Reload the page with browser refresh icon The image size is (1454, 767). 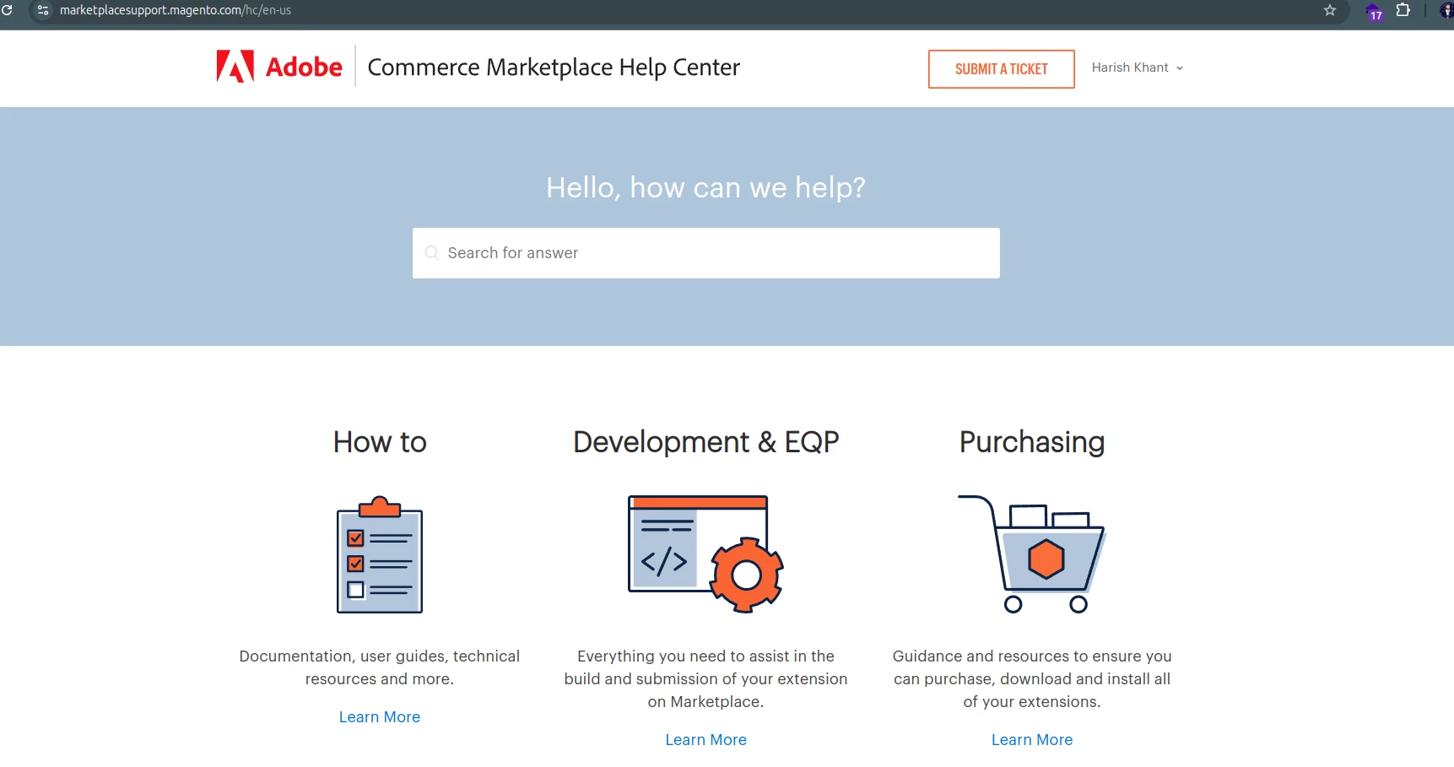pyautogui.click(x=7, y=10)
